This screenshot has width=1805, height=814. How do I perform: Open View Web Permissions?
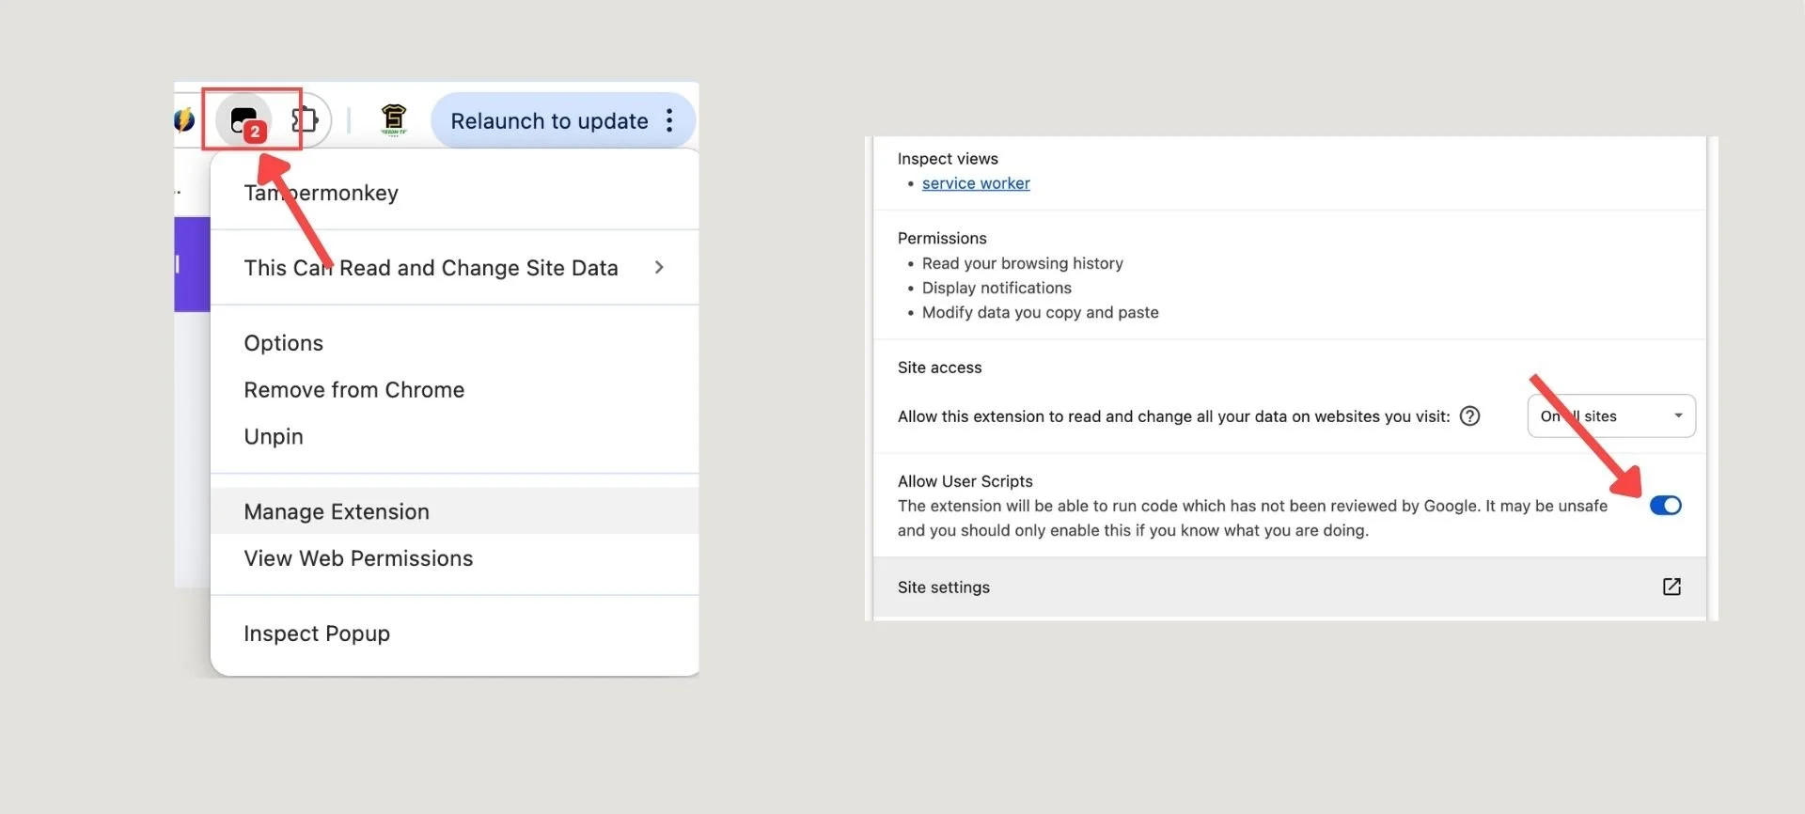pyautogui.click(x=358, y=559)
